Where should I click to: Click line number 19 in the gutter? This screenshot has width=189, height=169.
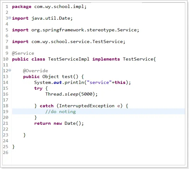coord(6,112)
